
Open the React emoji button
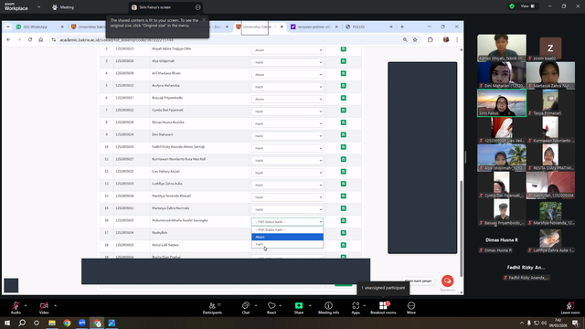pos(271,308)
